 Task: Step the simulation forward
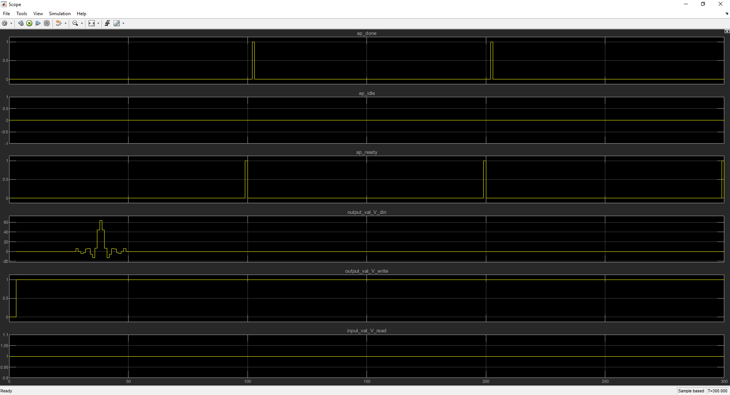[x=38, y=23]
